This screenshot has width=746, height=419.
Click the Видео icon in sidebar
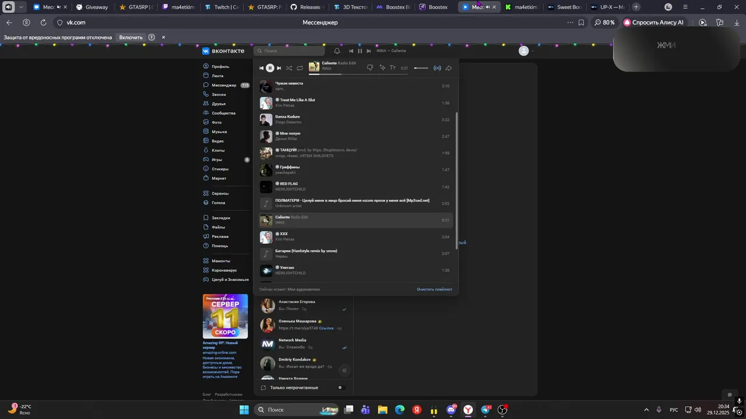click(206, 141)
